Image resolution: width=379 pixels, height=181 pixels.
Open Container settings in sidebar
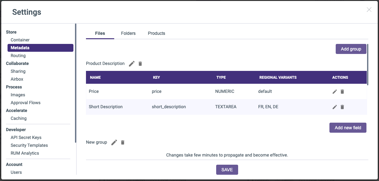pos(20,40)
